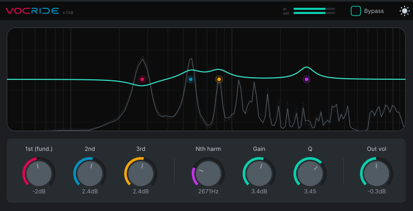Click the Gain knob
413x211 pixels.
pyautogui.click(x=259, y=174)
